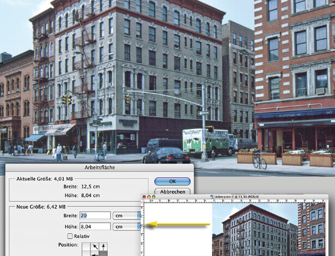The height and width of the screenshot is (256, 335).
Task: Click the Neue Größe: 6,42 MB label
Action: (x=41, y=207)
